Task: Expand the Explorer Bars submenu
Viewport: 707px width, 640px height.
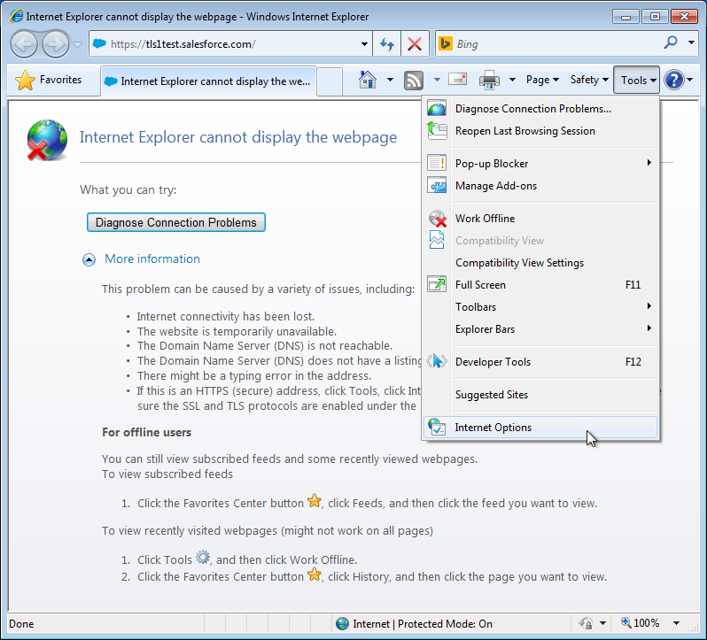Action: tap(541, 328)
